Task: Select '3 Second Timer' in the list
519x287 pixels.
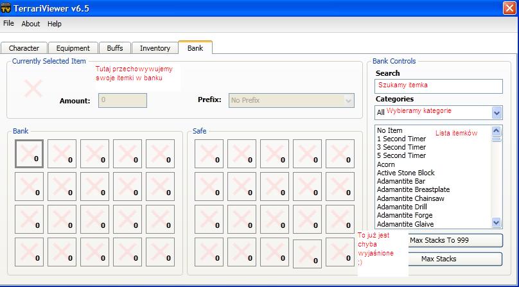Action: (433, 147)
